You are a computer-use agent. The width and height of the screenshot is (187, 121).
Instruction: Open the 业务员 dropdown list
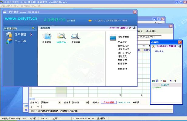85,102
